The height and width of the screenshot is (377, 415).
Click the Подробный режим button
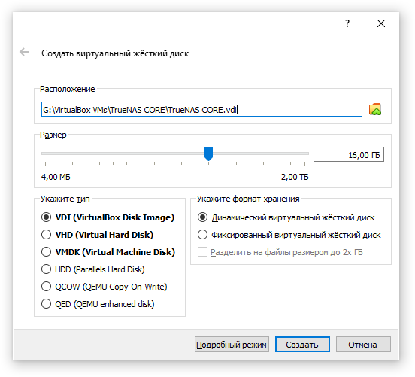(x=232, y=345)
